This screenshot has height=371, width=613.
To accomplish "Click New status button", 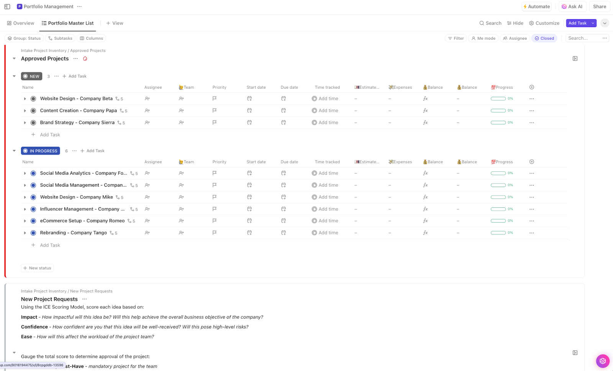I will click(37, 268).
